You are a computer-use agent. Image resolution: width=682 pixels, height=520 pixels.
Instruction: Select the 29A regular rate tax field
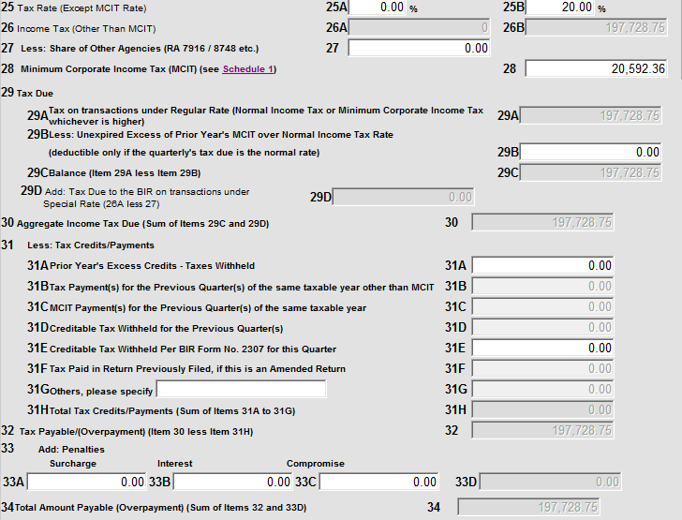pyautogui.click(x=590, y=115)
